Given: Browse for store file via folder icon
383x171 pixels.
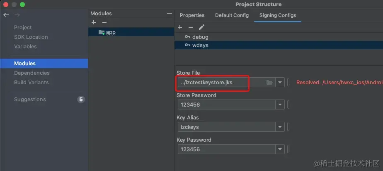Looking at the screenshot, I should 269,83.
